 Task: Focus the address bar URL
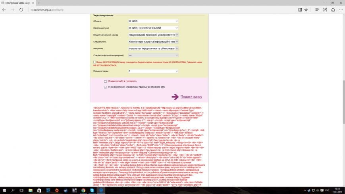[47, 10]
